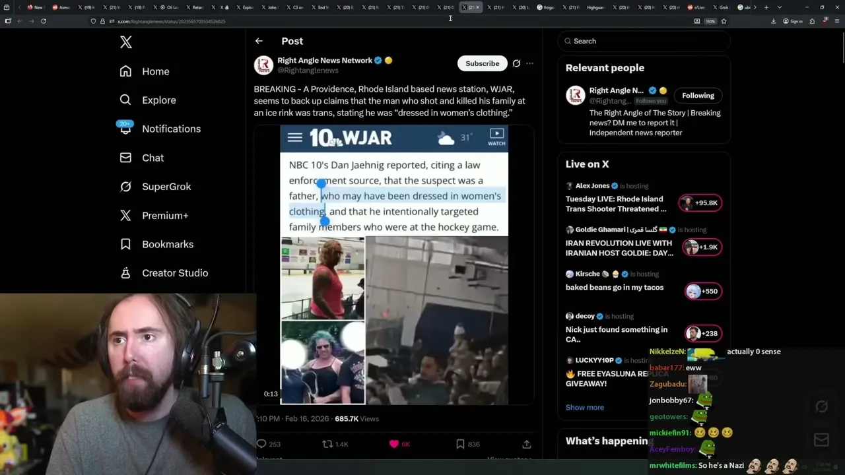This screenshot has height=475, width=845.
Task: Join decoy live +238 listeners
Action: point(702,333)
